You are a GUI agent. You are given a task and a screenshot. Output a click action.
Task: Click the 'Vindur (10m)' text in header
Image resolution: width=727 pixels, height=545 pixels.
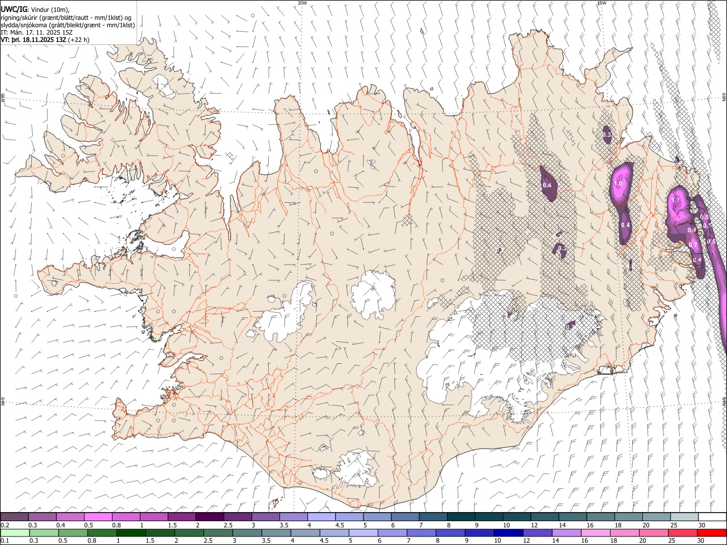50,10
